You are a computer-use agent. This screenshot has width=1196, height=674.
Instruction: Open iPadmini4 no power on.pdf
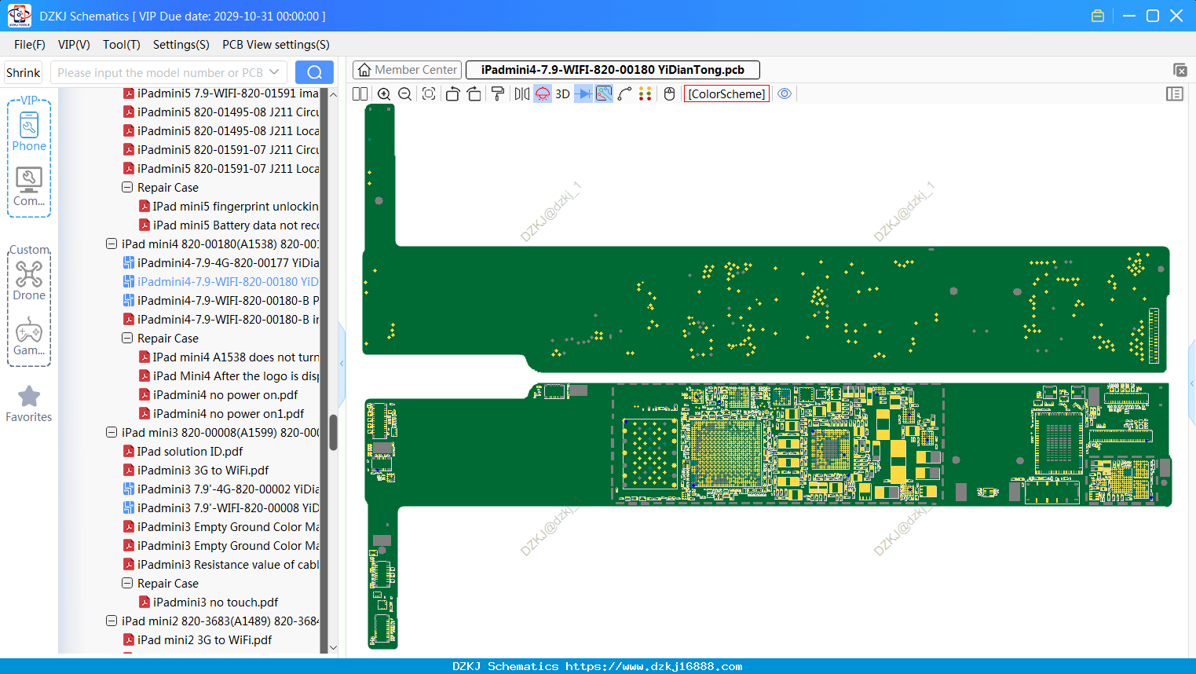click(218, 395)
